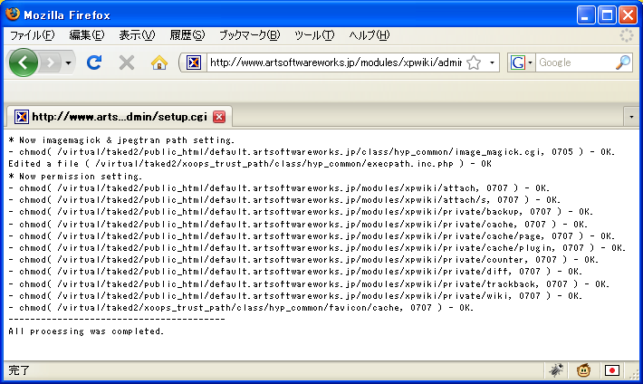Open the ブックマーク(B) menu
The image size is (643, 384).
click(249, 35)
